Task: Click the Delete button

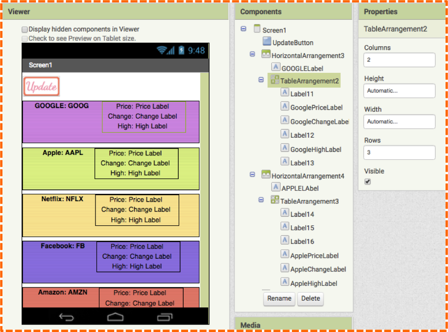Action: point(311,299)
